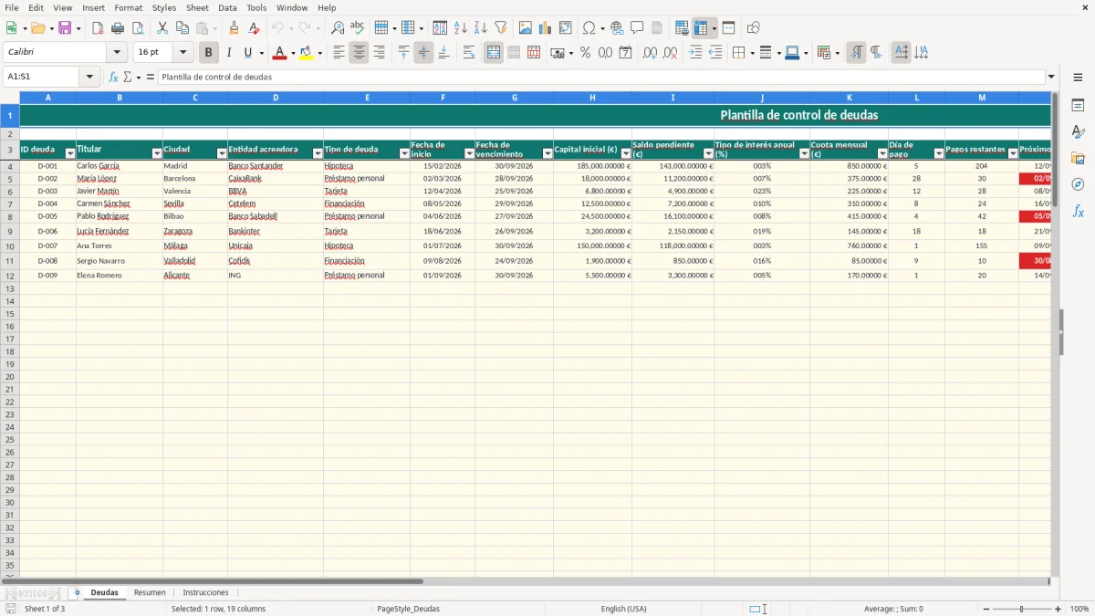The height and width of the screenshot is (616, 1095).
Task: Click the Export as PDF icon
Action: coord(98,28)
